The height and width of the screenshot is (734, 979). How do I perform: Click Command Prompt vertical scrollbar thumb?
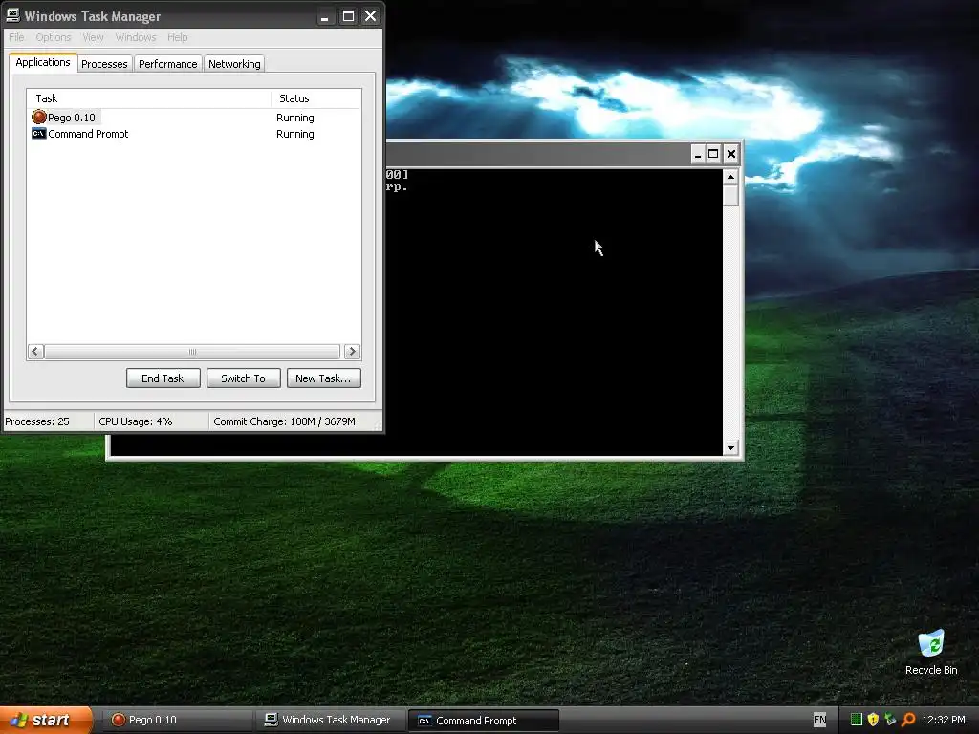[730, 195]
